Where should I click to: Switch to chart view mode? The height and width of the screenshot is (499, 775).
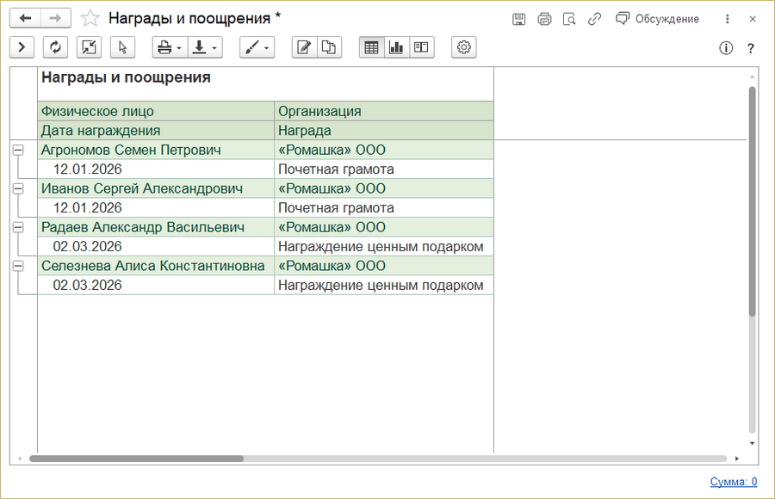pyautogui.click(x=396, y=47)
